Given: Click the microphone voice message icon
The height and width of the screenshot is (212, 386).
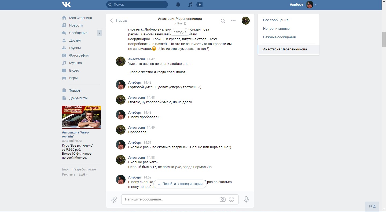Looking at the screenshot, I should pos(246,199).
